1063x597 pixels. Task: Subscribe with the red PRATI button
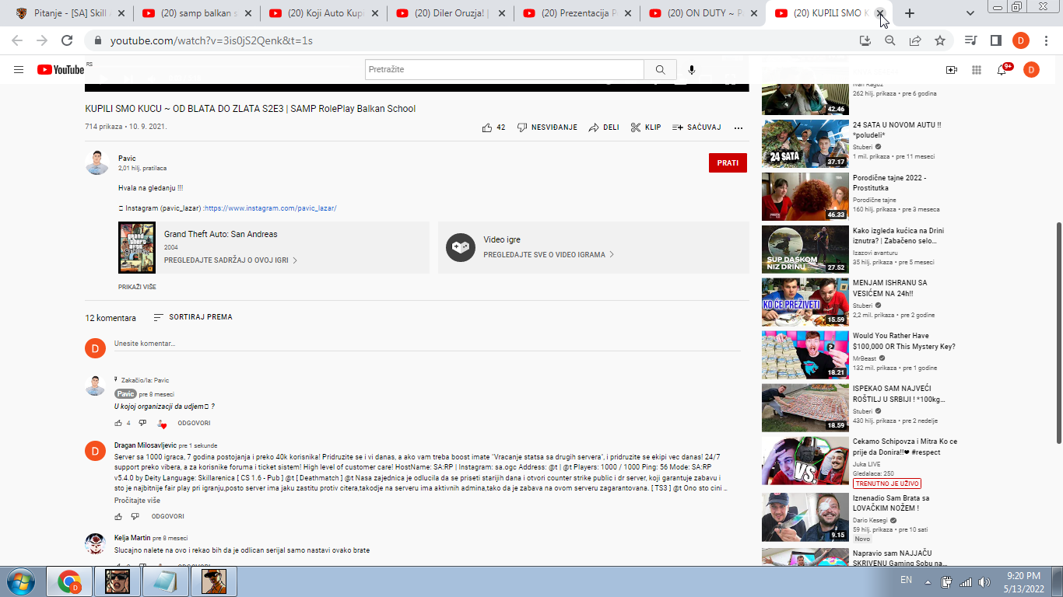(728, 163)
